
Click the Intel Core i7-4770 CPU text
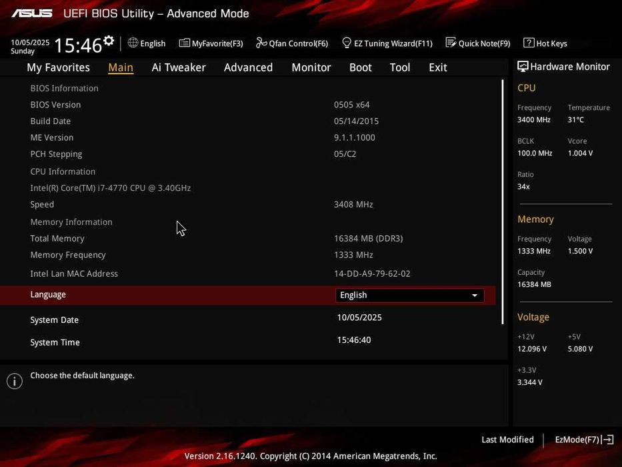110,188
